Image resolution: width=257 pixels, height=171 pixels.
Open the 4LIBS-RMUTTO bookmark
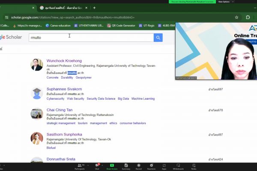pyautogui.click(x=167, y=26)
